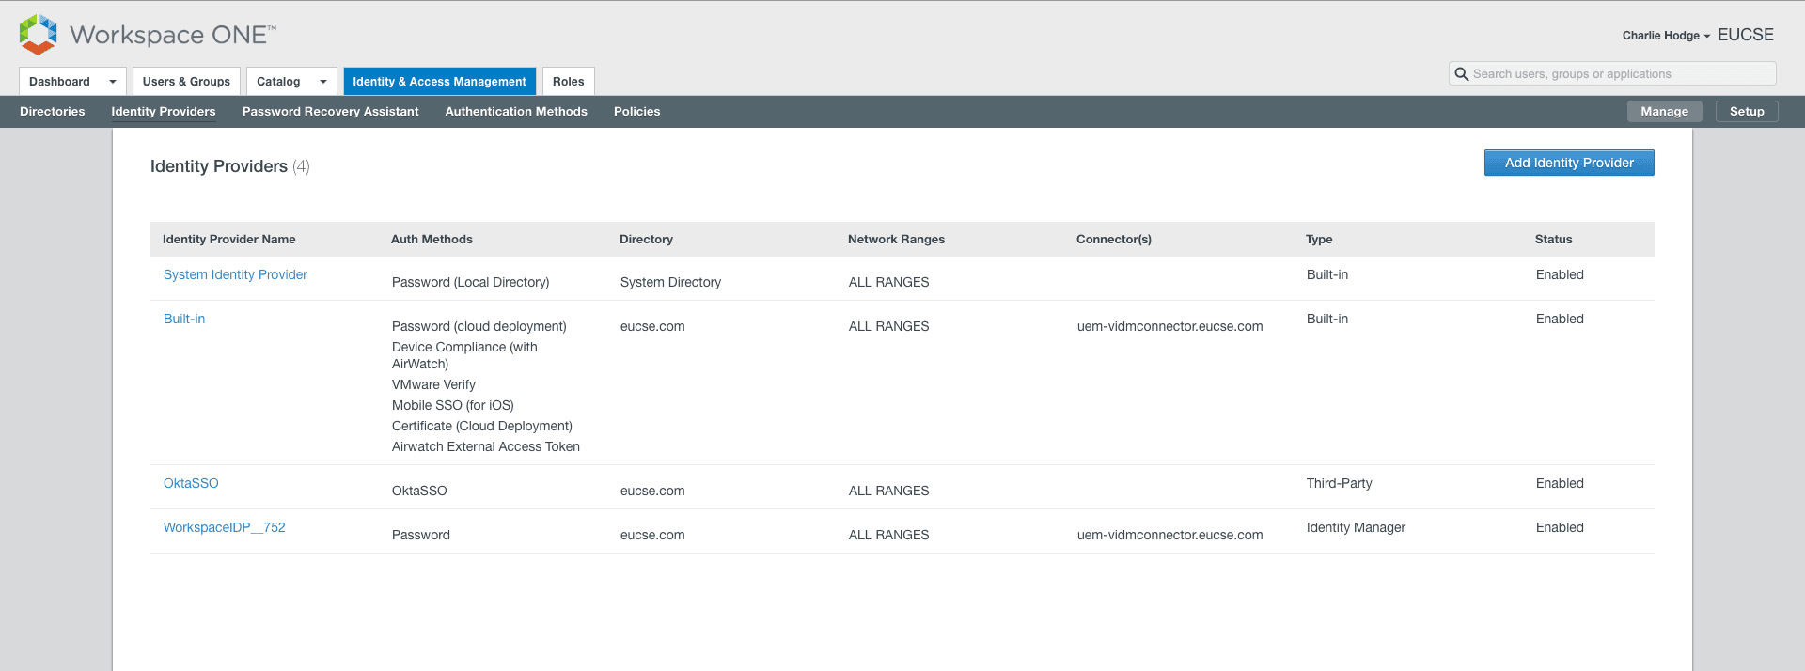Select Identity & Access Management tab
Image resolution: width=1805 pixels, height=671 pixels.
coord(439,82)
